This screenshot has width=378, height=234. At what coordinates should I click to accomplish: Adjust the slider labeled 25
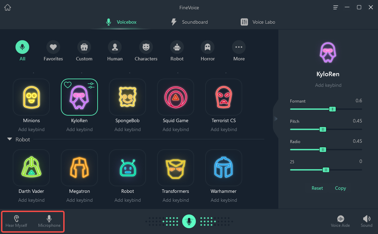coord(326,170)
